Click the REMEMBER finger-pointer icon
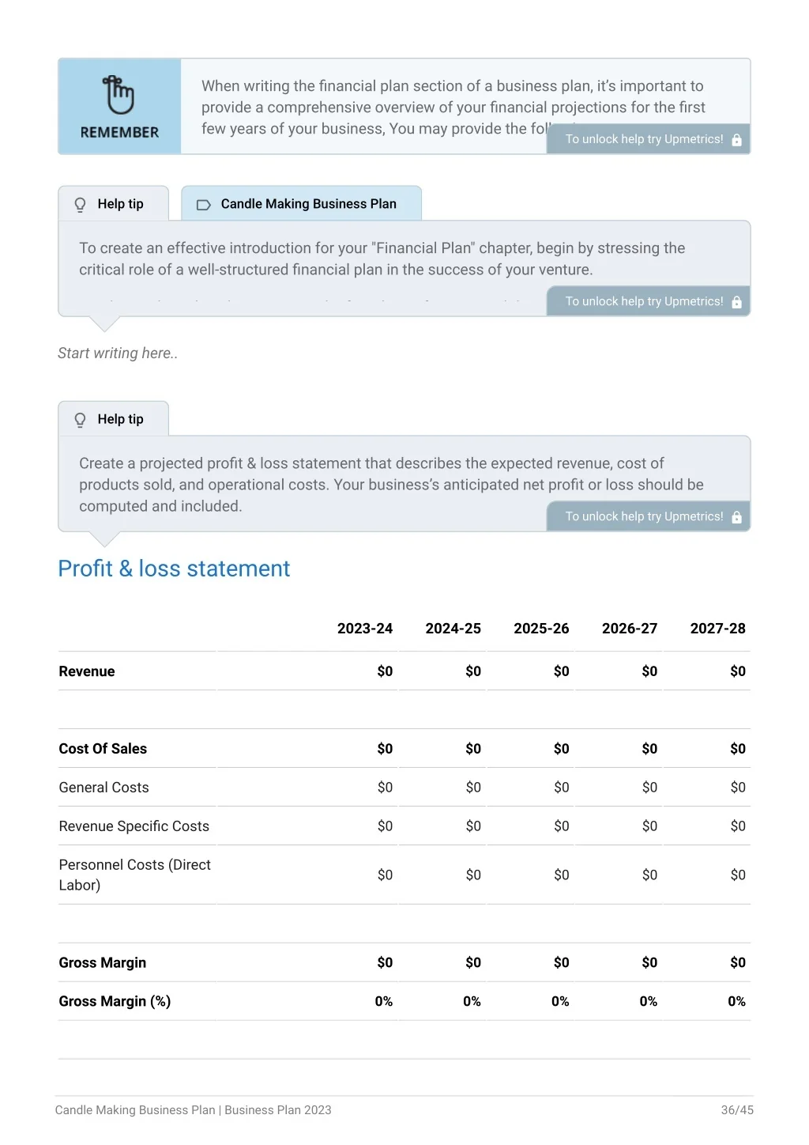The width and height of the screenshot is (809, 1145). [x=119, y=95]
